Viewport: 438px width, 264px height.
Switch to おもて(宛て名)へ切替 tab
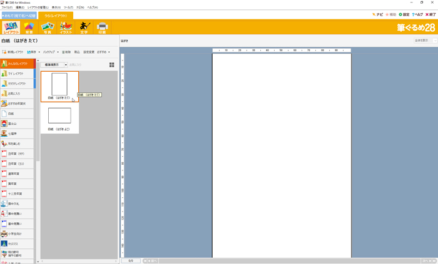click(x=19, y=15)
